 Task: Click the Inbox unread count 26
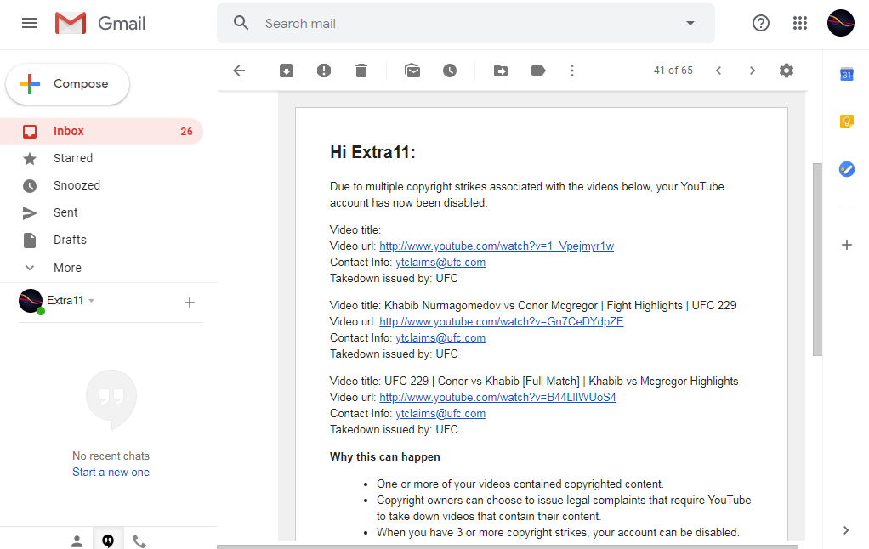click(186, 131)
